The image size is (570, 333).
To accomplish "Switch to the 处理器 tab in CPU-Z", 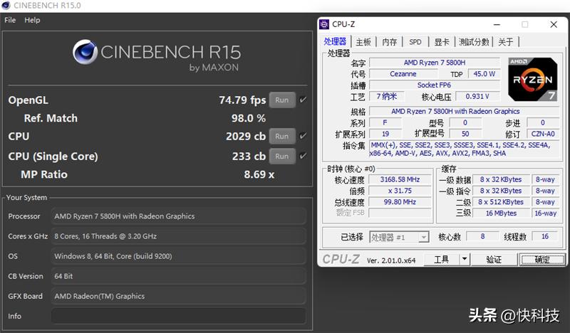I will pyautogui.click(x=335, y=42).
